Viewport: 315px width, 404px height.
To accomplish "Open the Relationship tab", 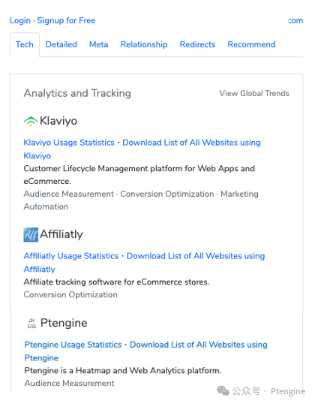I will pos(144,44).
